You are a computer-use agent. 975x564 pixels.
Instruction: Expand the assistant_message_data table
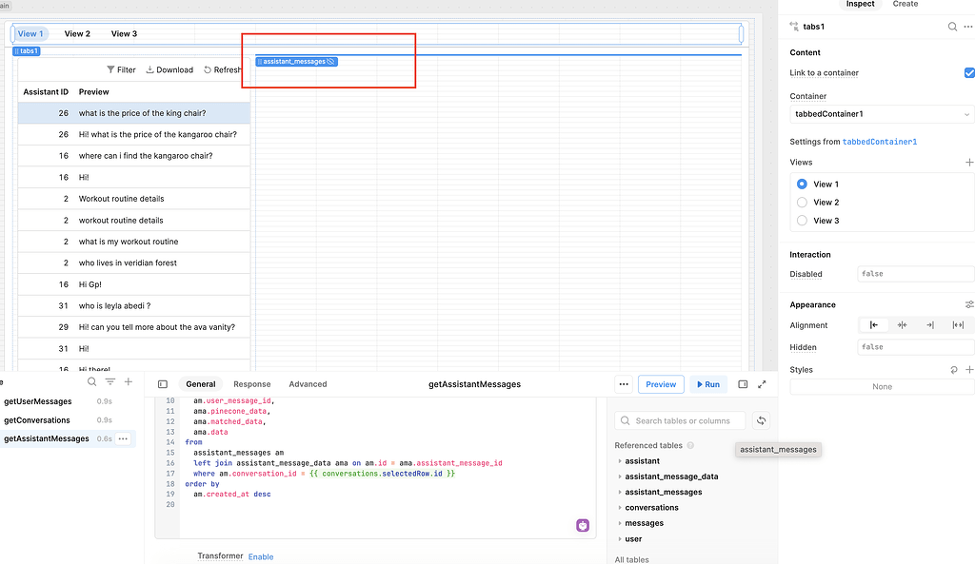pos(620,476)
